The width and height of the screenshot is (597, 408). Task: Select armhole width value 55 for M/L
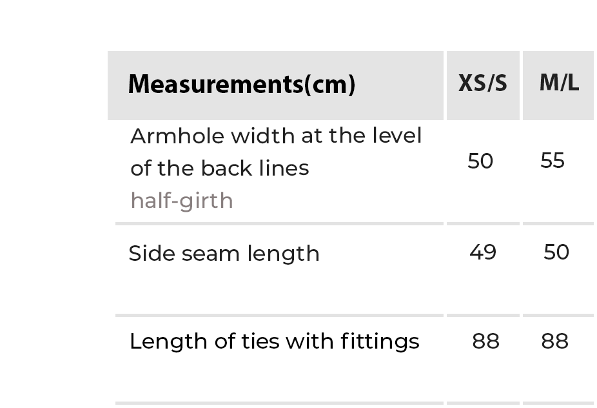coord(553,161)
